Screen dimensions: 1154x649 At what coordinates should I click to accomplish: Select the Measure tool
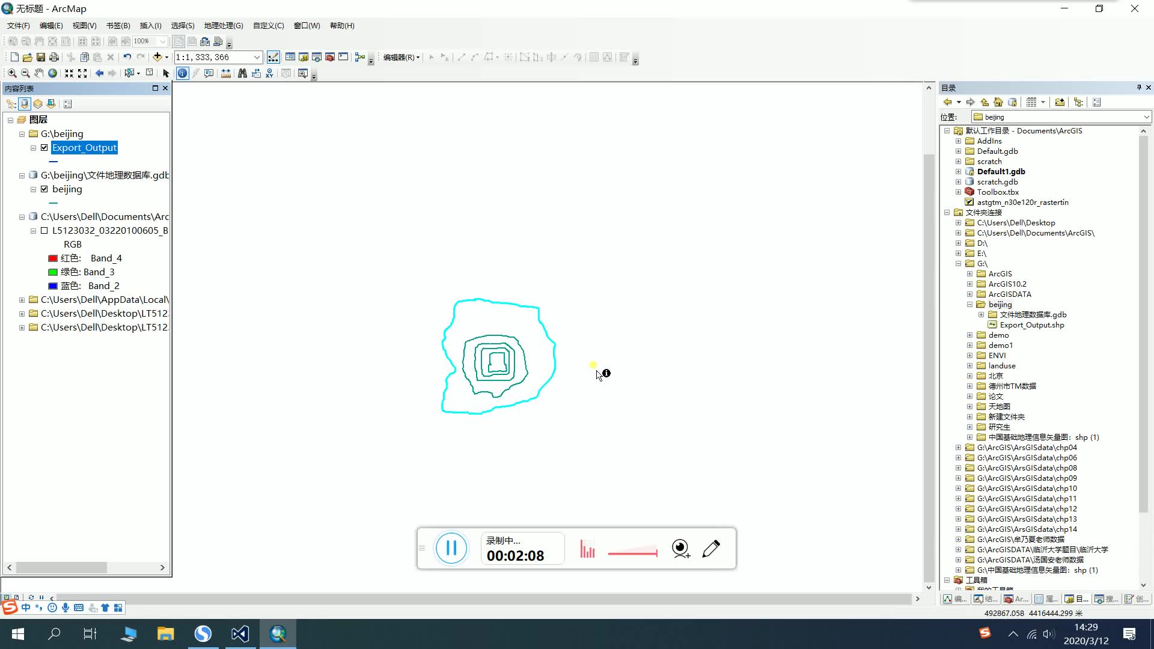(x=226, y=73)
